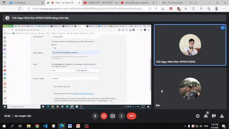This screenshot has width=229, height=129.
Task: Open the volume control in the system tray
Action: [x=201, y=126]
